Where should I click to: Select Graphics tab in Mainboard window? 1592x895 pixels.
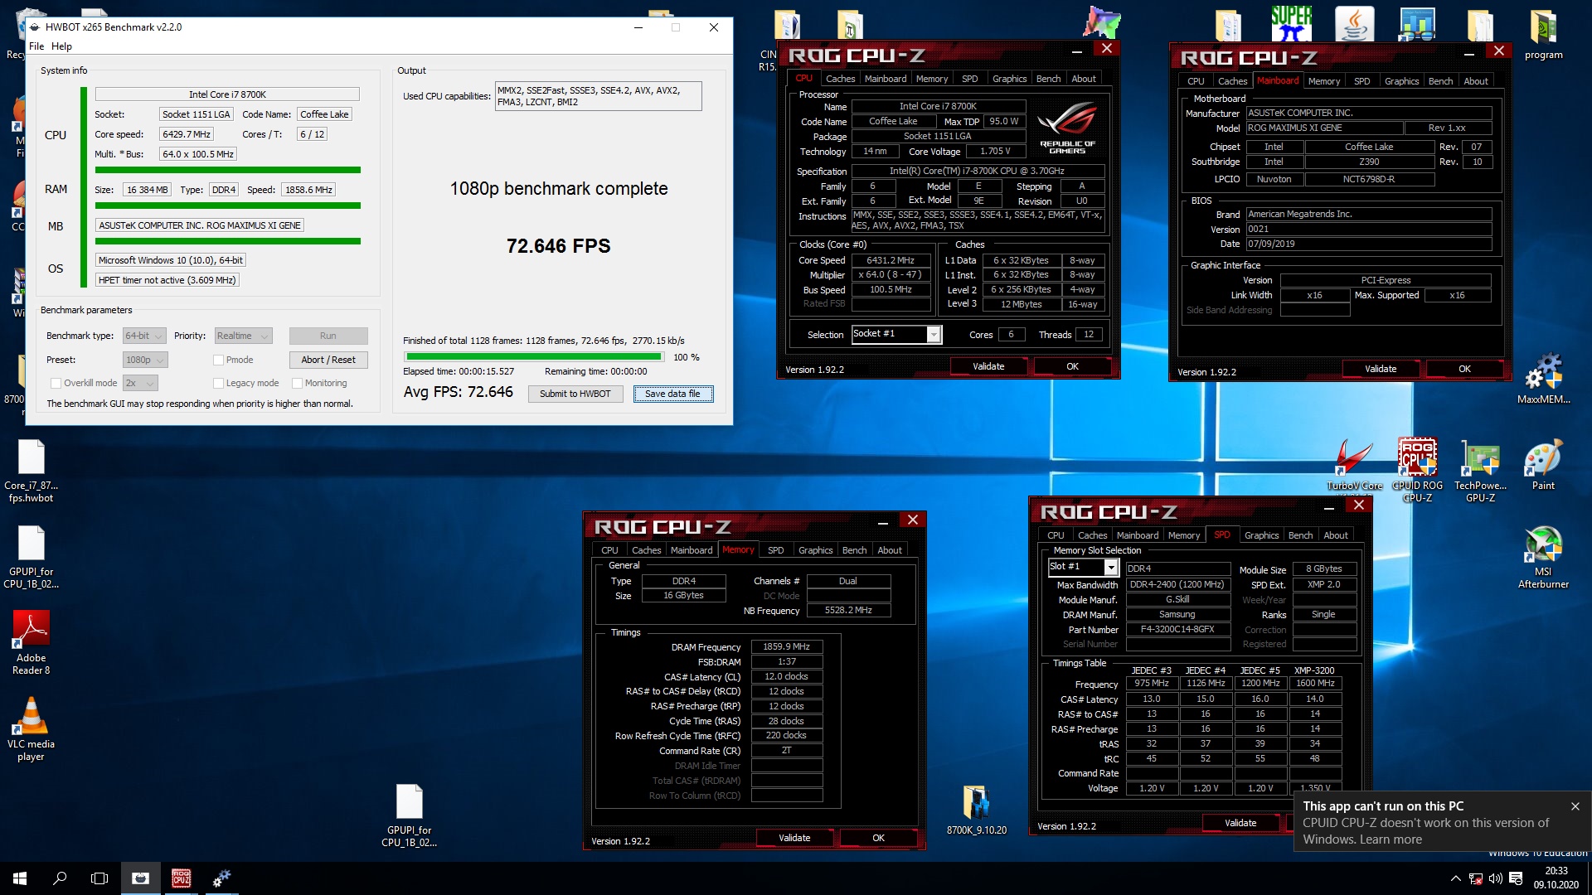click(x=1401, y=81)
